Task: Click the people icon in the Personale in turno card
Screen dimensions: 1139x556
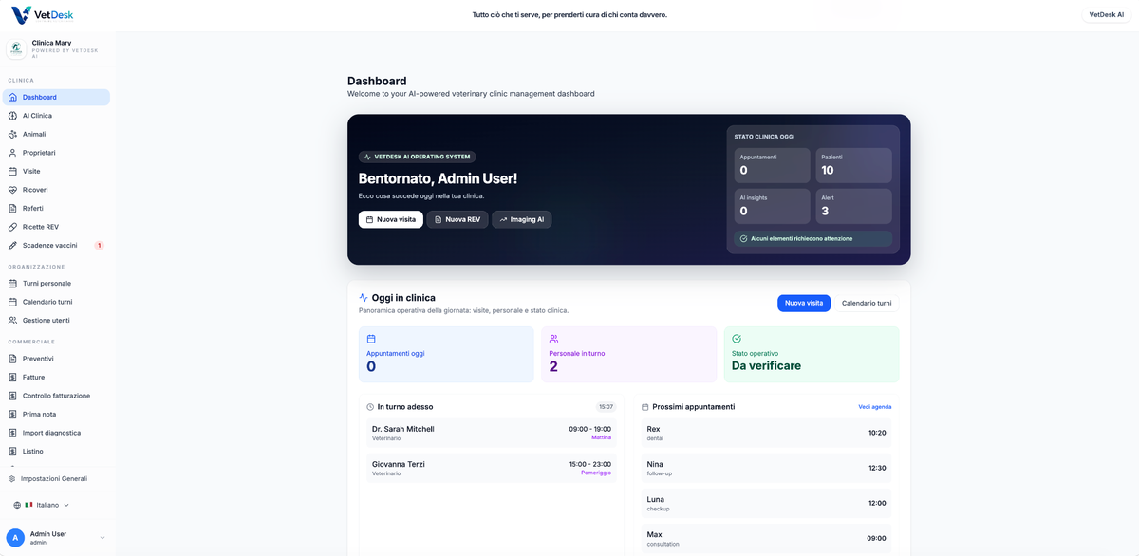Action: pyautogui.click(x=553, y=339)
